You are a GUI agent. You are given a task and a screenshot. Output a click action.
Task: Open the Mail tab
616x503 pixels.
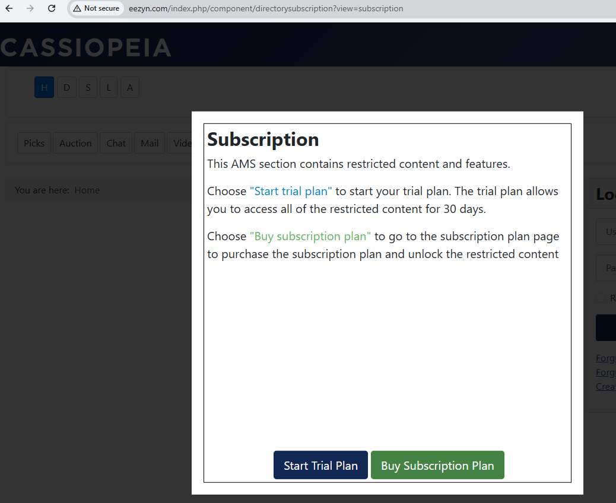pos(150,143)
